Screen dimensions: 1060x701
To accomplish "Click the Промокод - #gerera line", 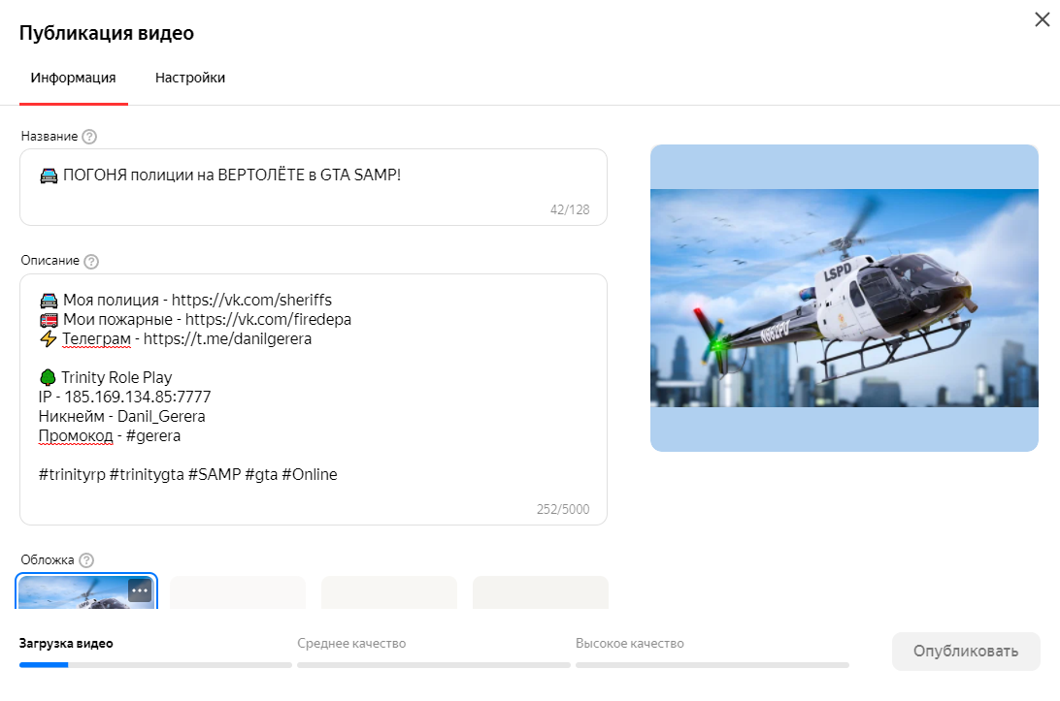I will (110, 436).
